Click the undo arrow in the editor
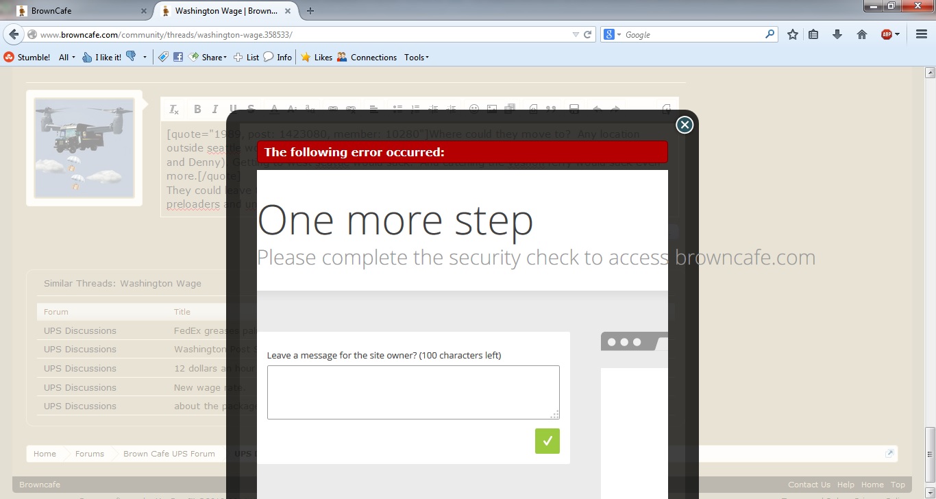The image size is (936, 499). coord(597,109)
